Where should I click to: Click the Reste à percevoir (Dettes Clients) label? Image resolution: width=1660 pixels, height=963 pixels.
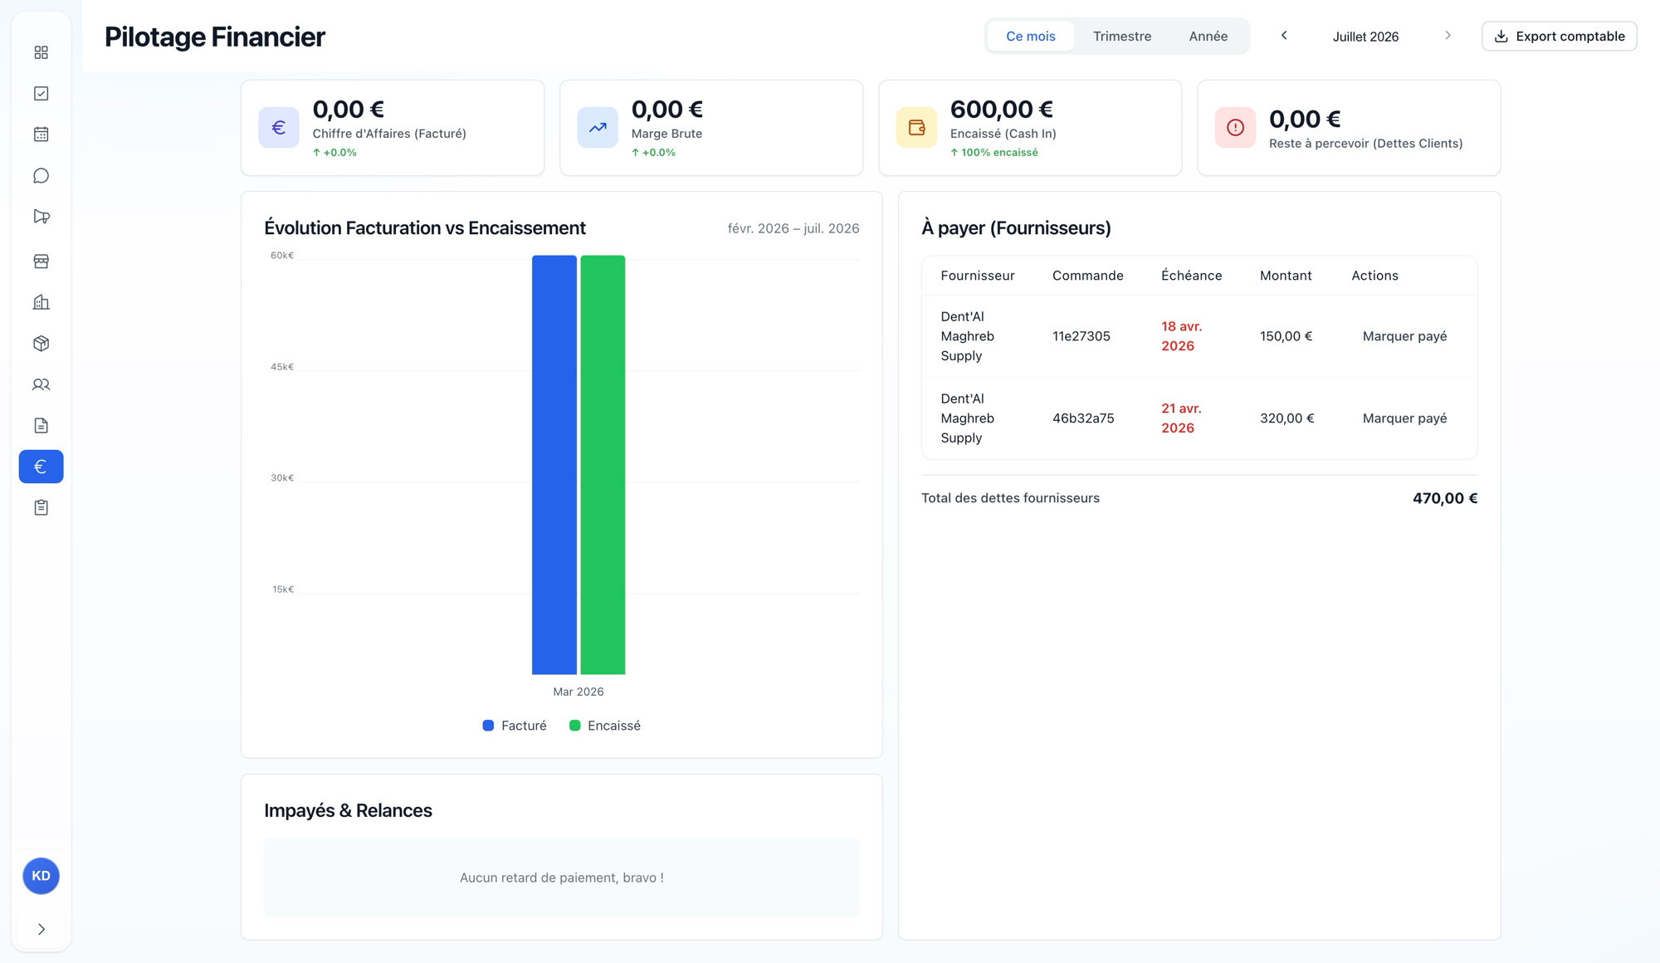coord(1365,144)
